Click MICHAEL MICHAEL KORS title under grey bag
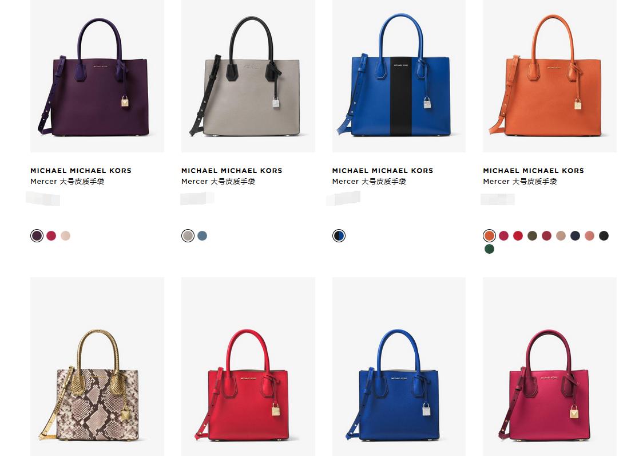 click(x=232, y=171)
